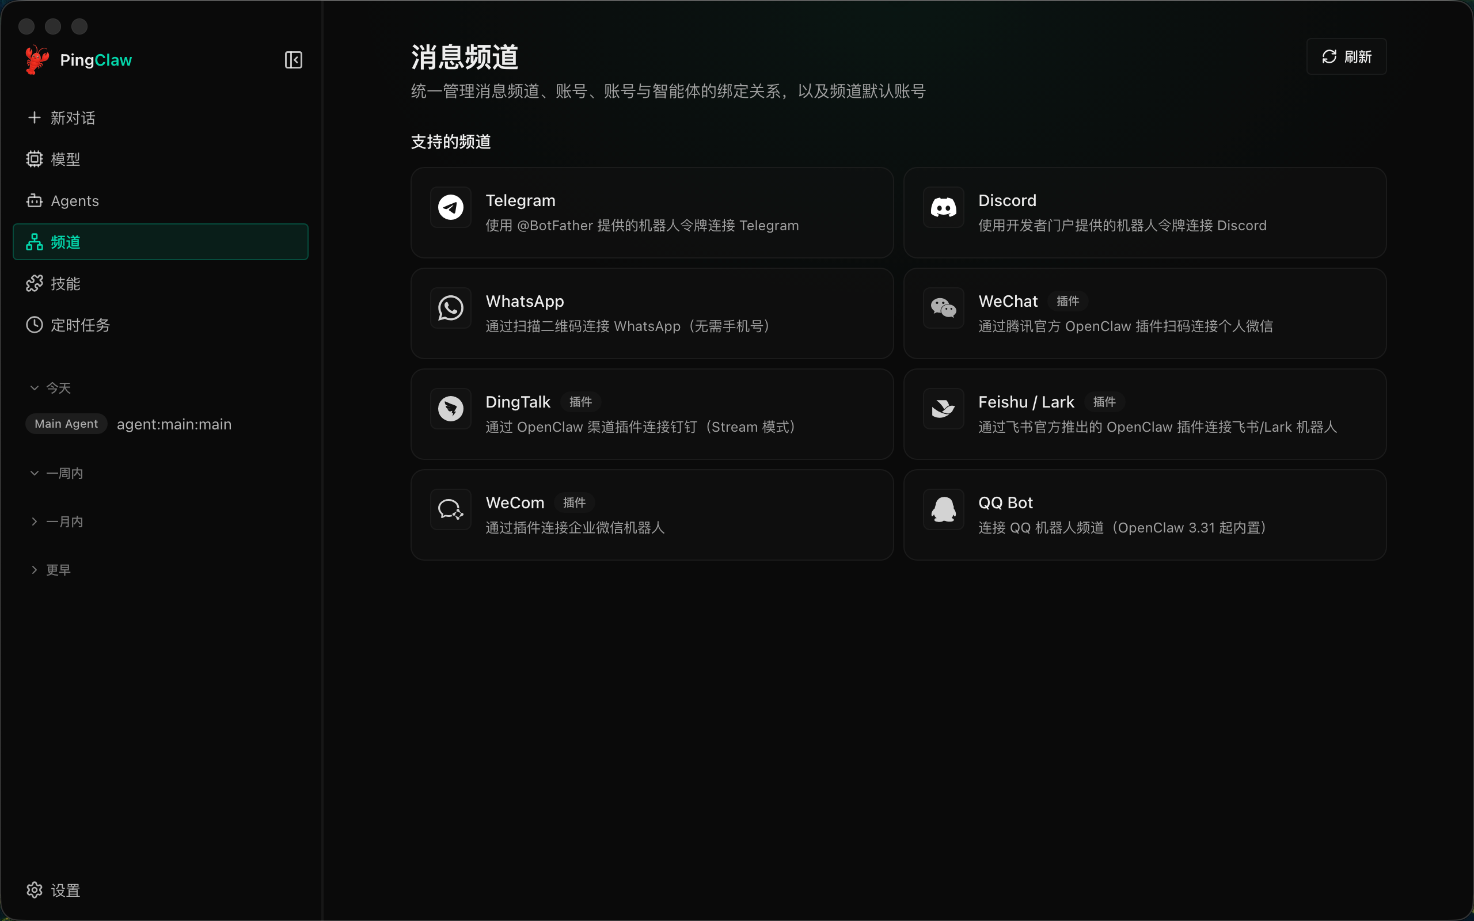Start a 新对话 from sidebar

160,117
